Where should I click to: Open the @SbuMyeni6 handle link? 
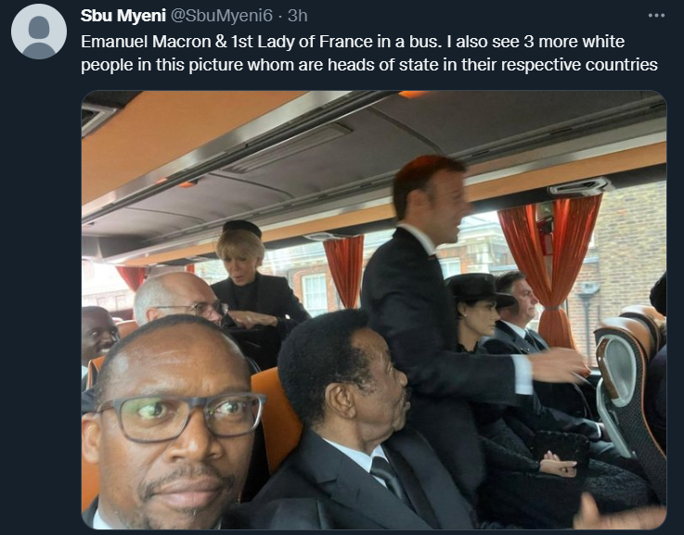pos(221,16)
